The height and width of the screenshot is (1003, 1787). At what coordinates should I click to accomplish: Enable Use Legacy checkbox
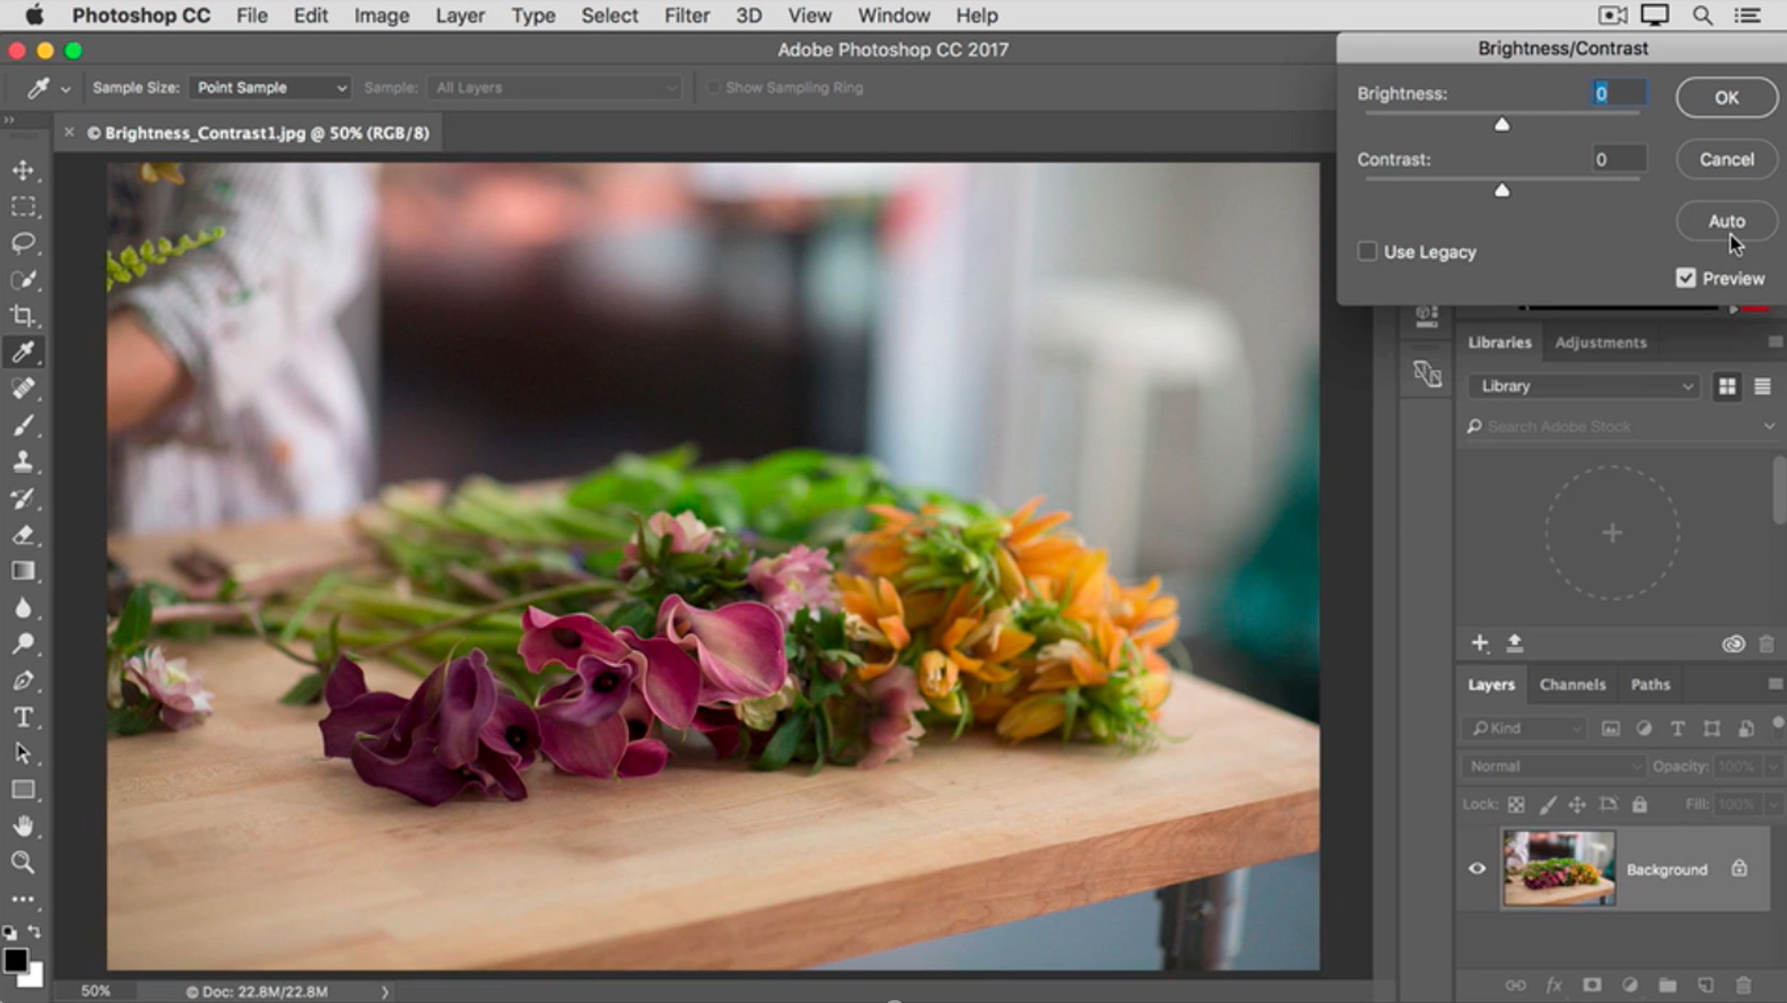(1366, 252)
